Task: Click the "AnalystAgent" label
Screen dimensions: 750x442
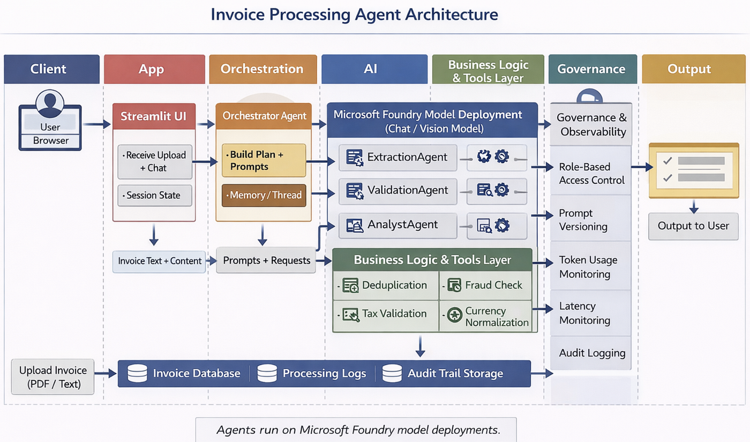Action: click(x=403, y=225)
